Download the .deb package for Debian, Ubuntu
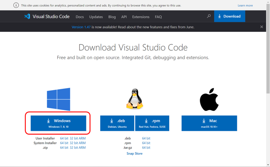This screenshot has width=270, height=167. pos(117,123)
